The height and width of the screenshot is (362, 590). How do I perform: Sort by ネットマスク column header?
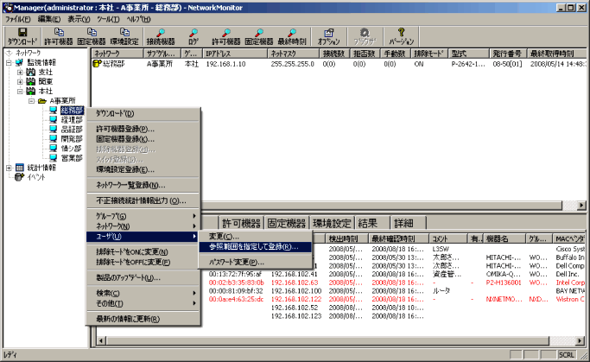pos(294,54)
